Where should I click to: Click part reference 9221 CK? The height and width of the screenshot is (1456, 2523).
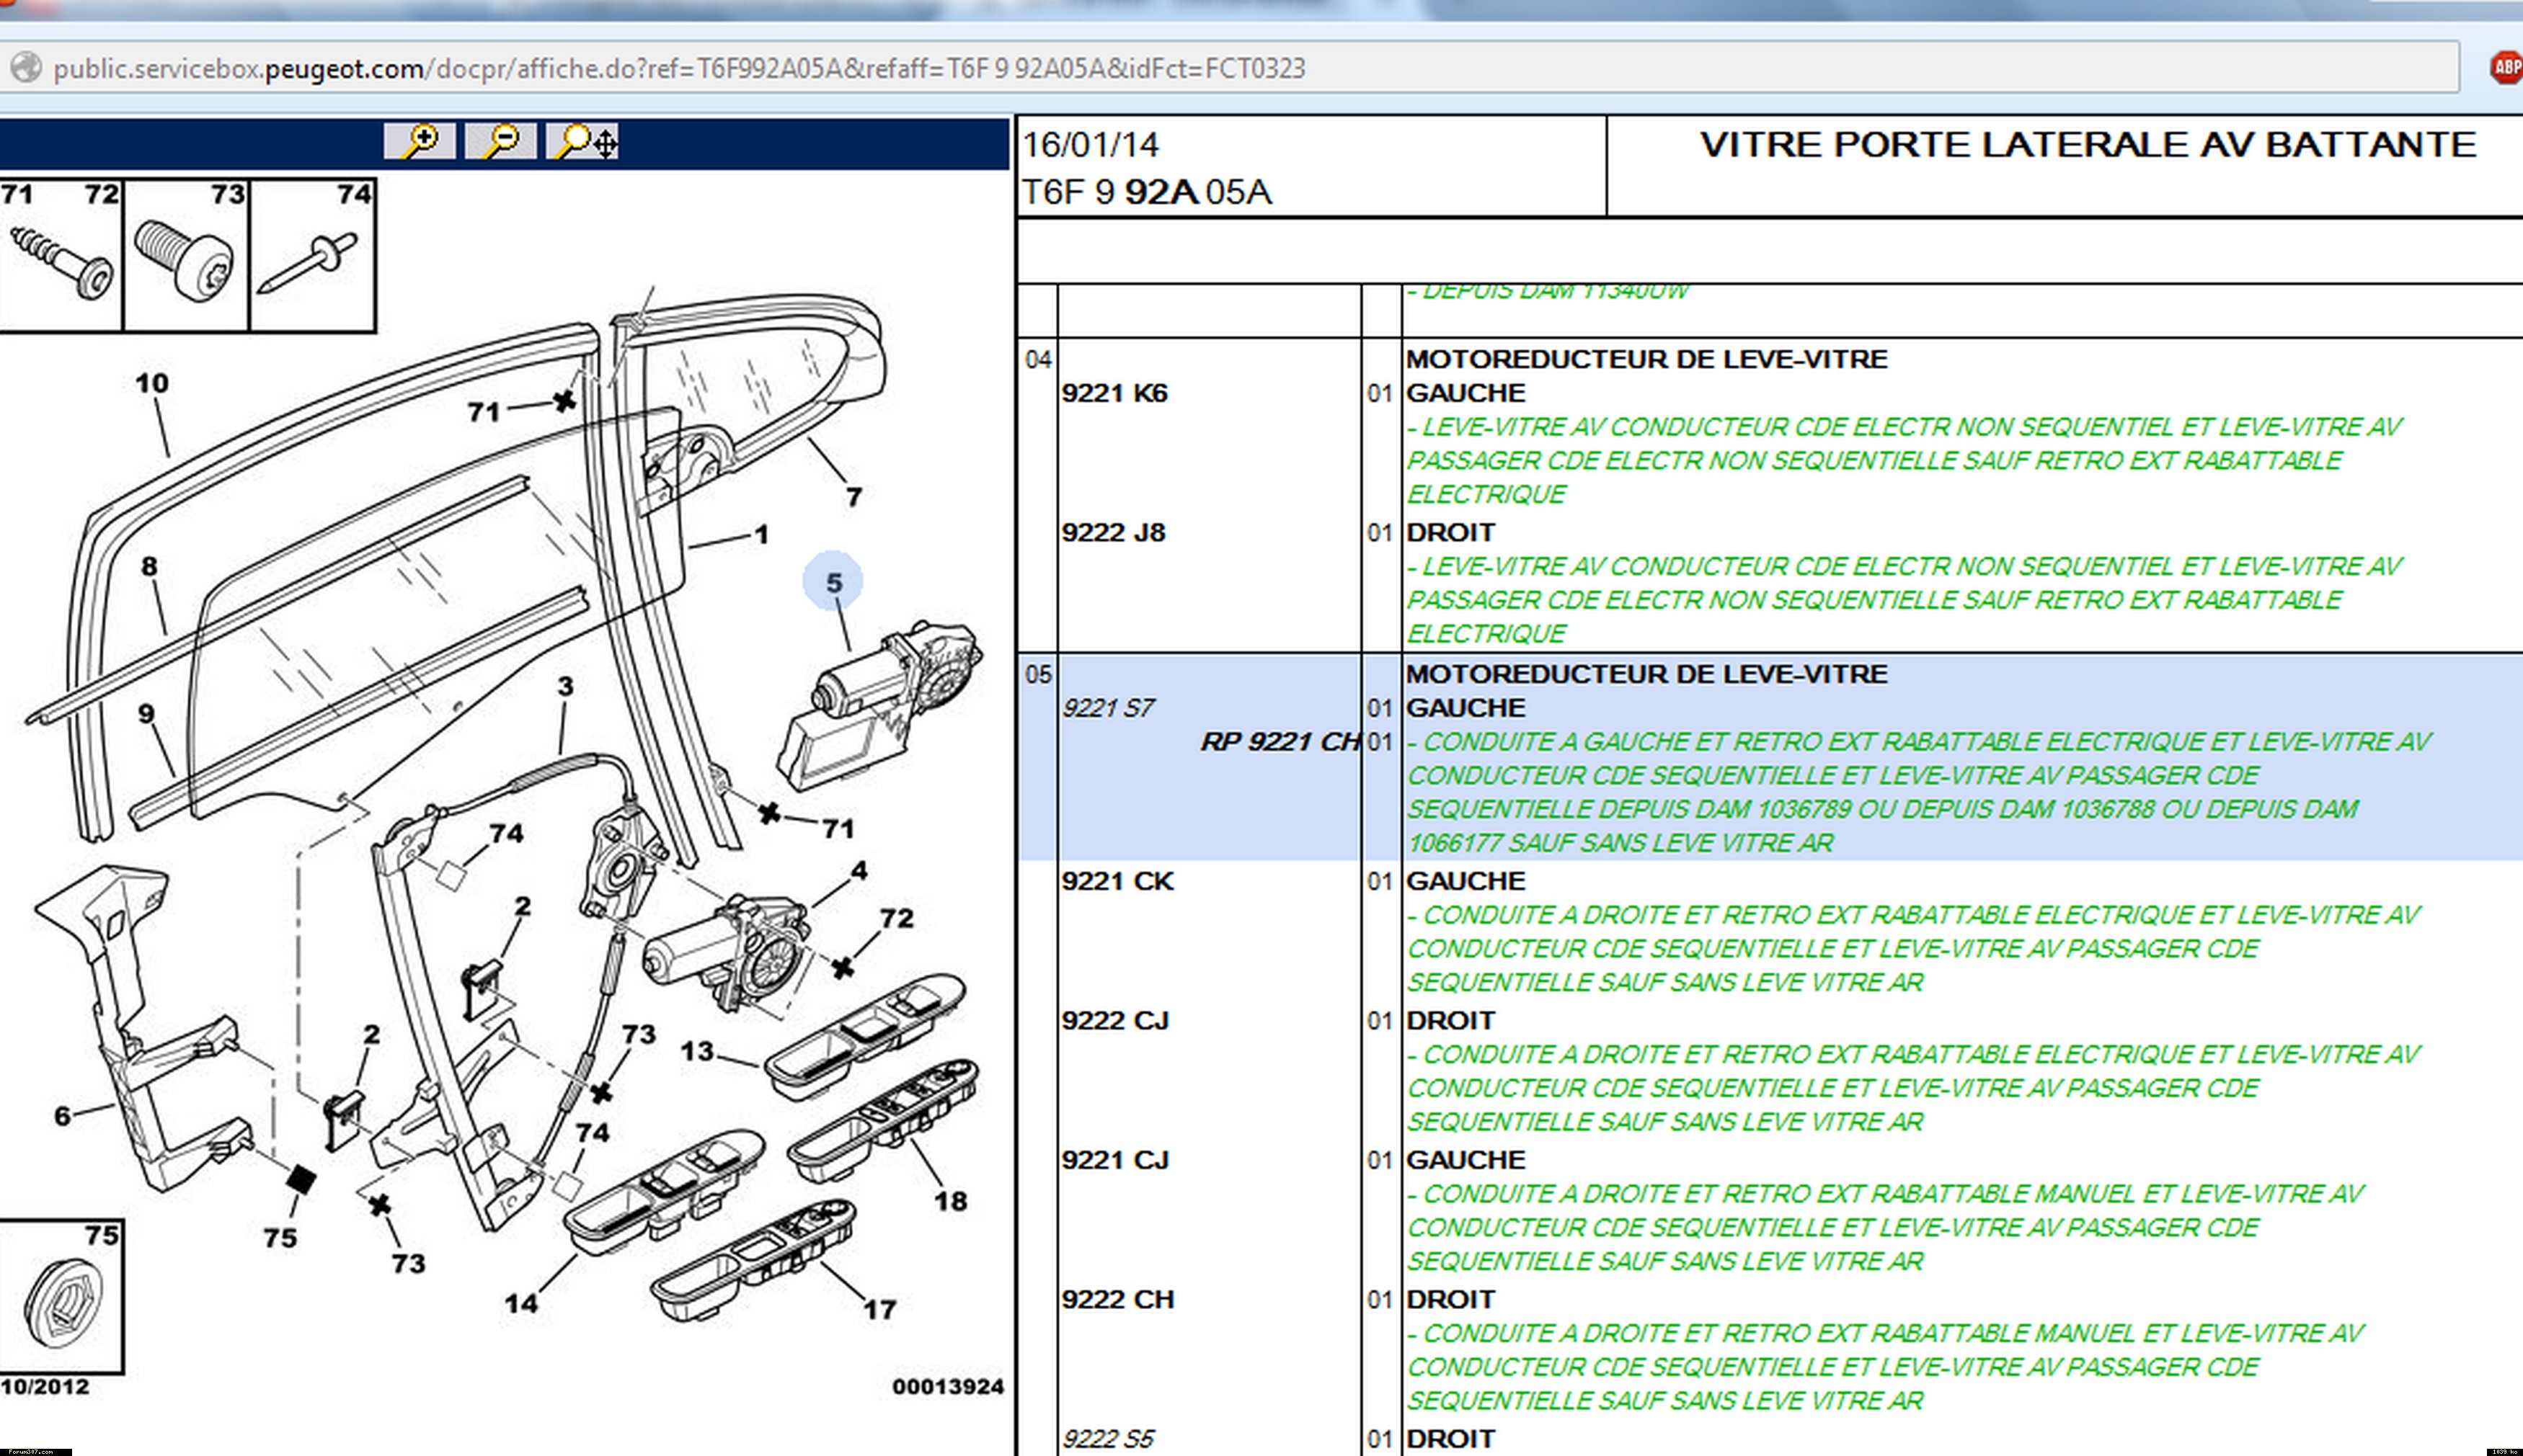(1117, 881)
